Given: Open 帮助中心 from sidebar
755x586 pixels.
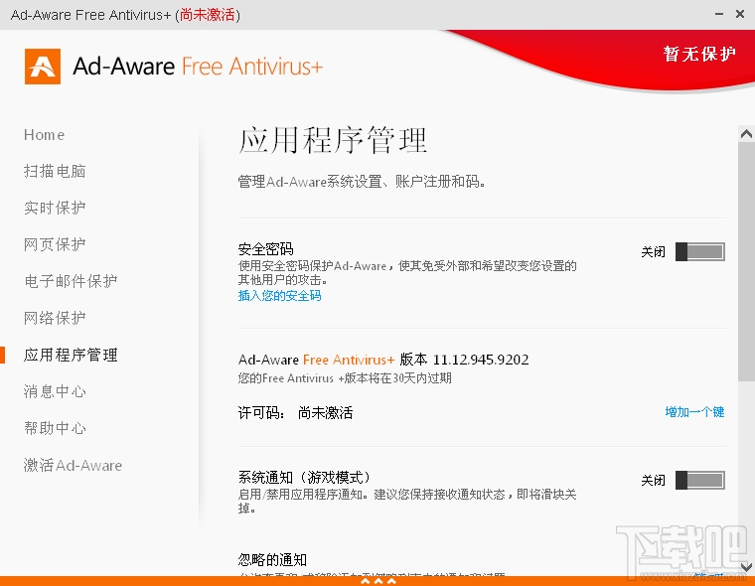Looking at the screenshot, I should click(x=55, y=428).
